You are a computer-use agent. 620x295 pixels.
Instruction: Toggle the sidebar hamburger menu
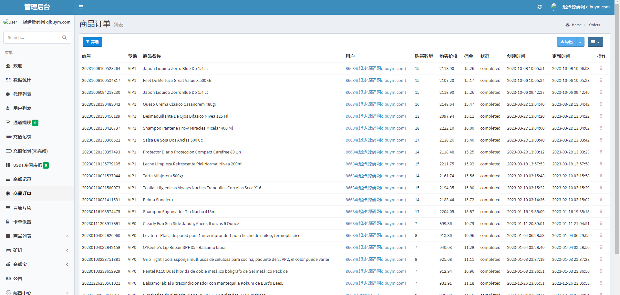81,7
